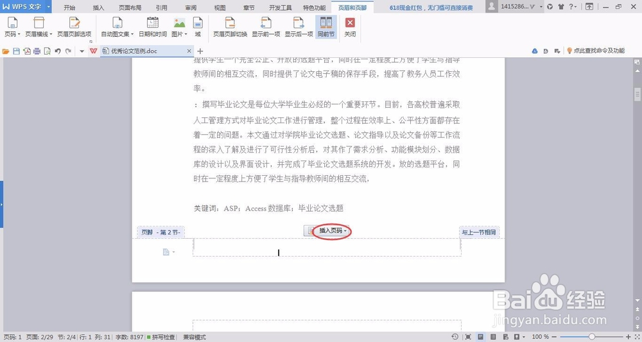The height and width of the screenshot is (342, 642).
Task: Click the save disk icon
Action: point(17,51)
